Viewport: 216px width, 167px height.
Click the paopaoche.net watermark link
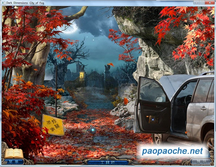click(172, 151)
